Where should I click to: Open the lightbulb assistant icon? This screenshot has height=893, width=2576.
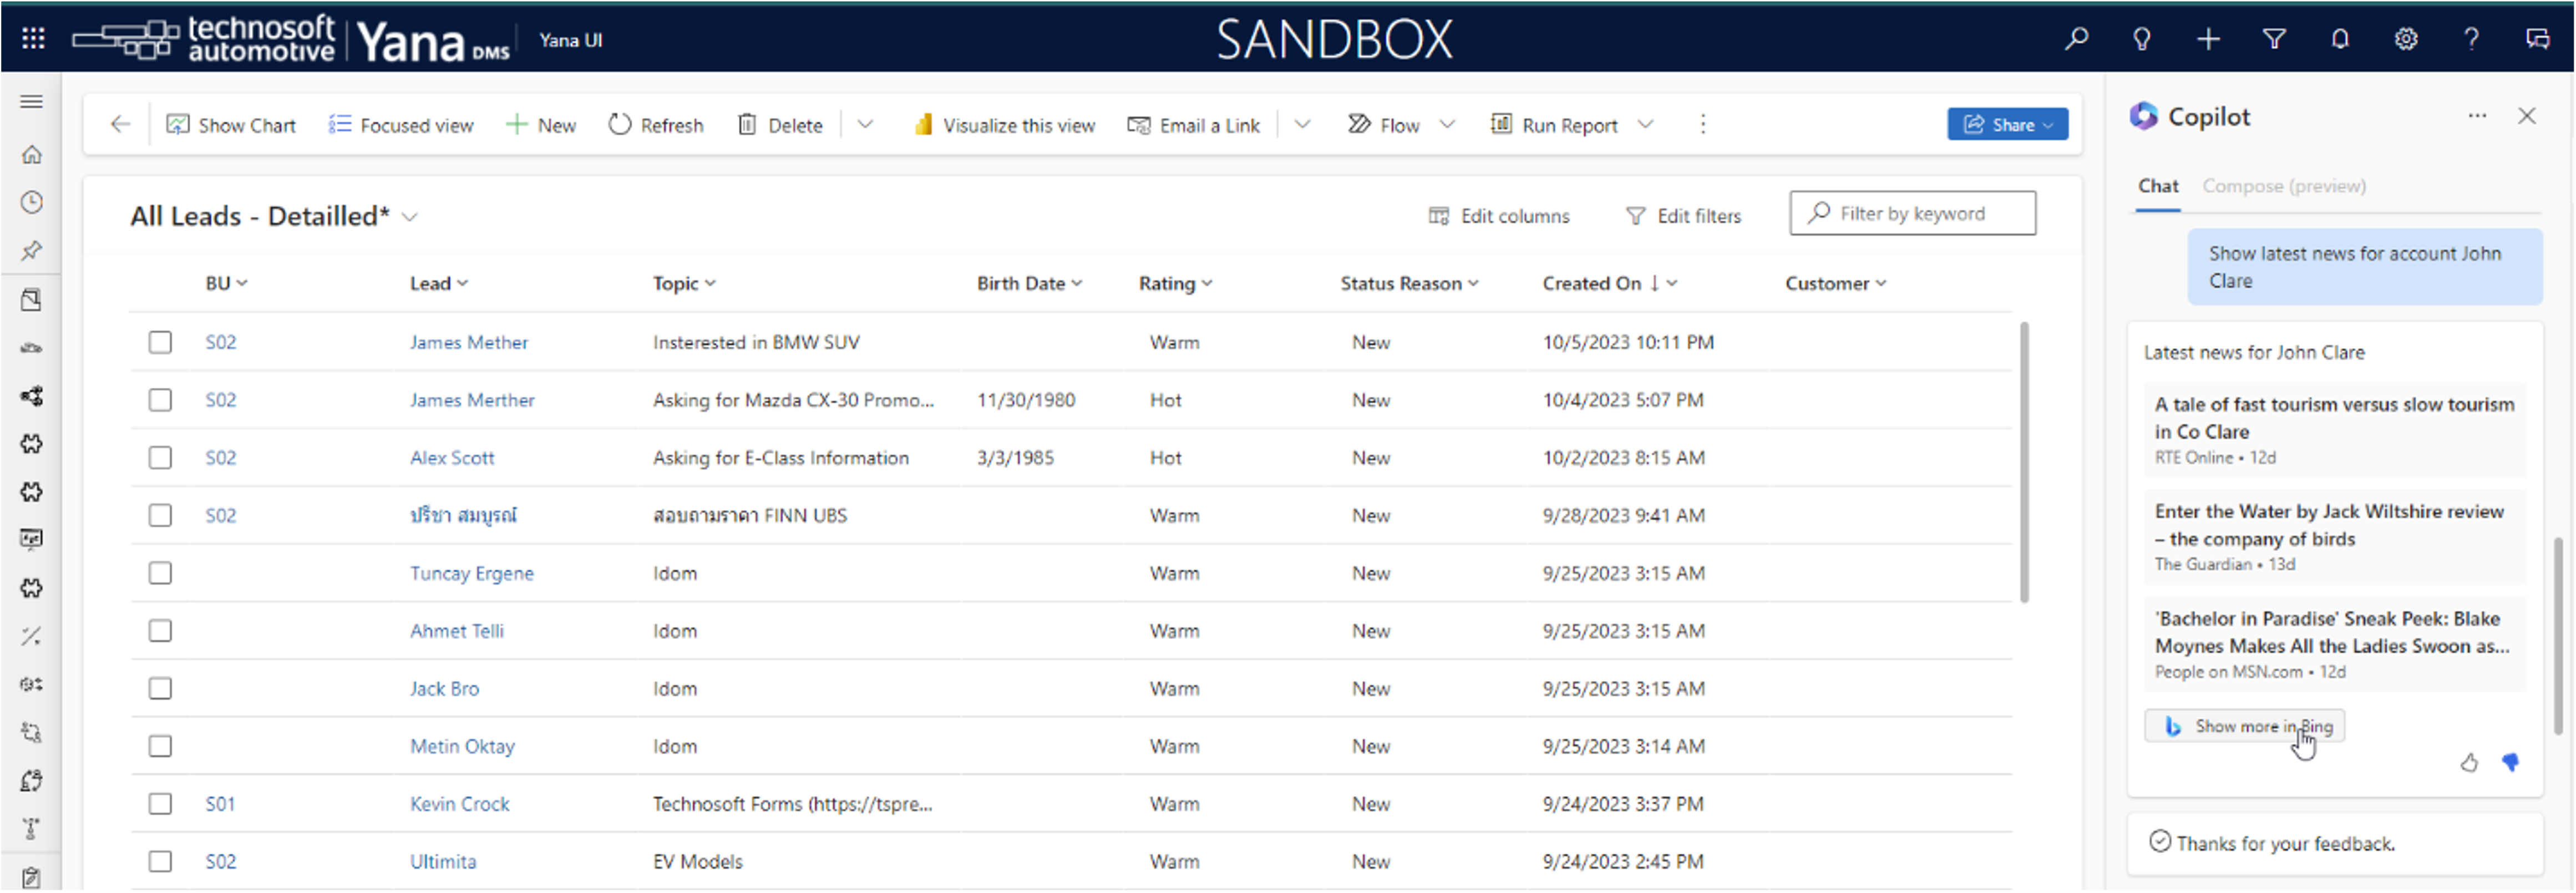[2141, 39]
